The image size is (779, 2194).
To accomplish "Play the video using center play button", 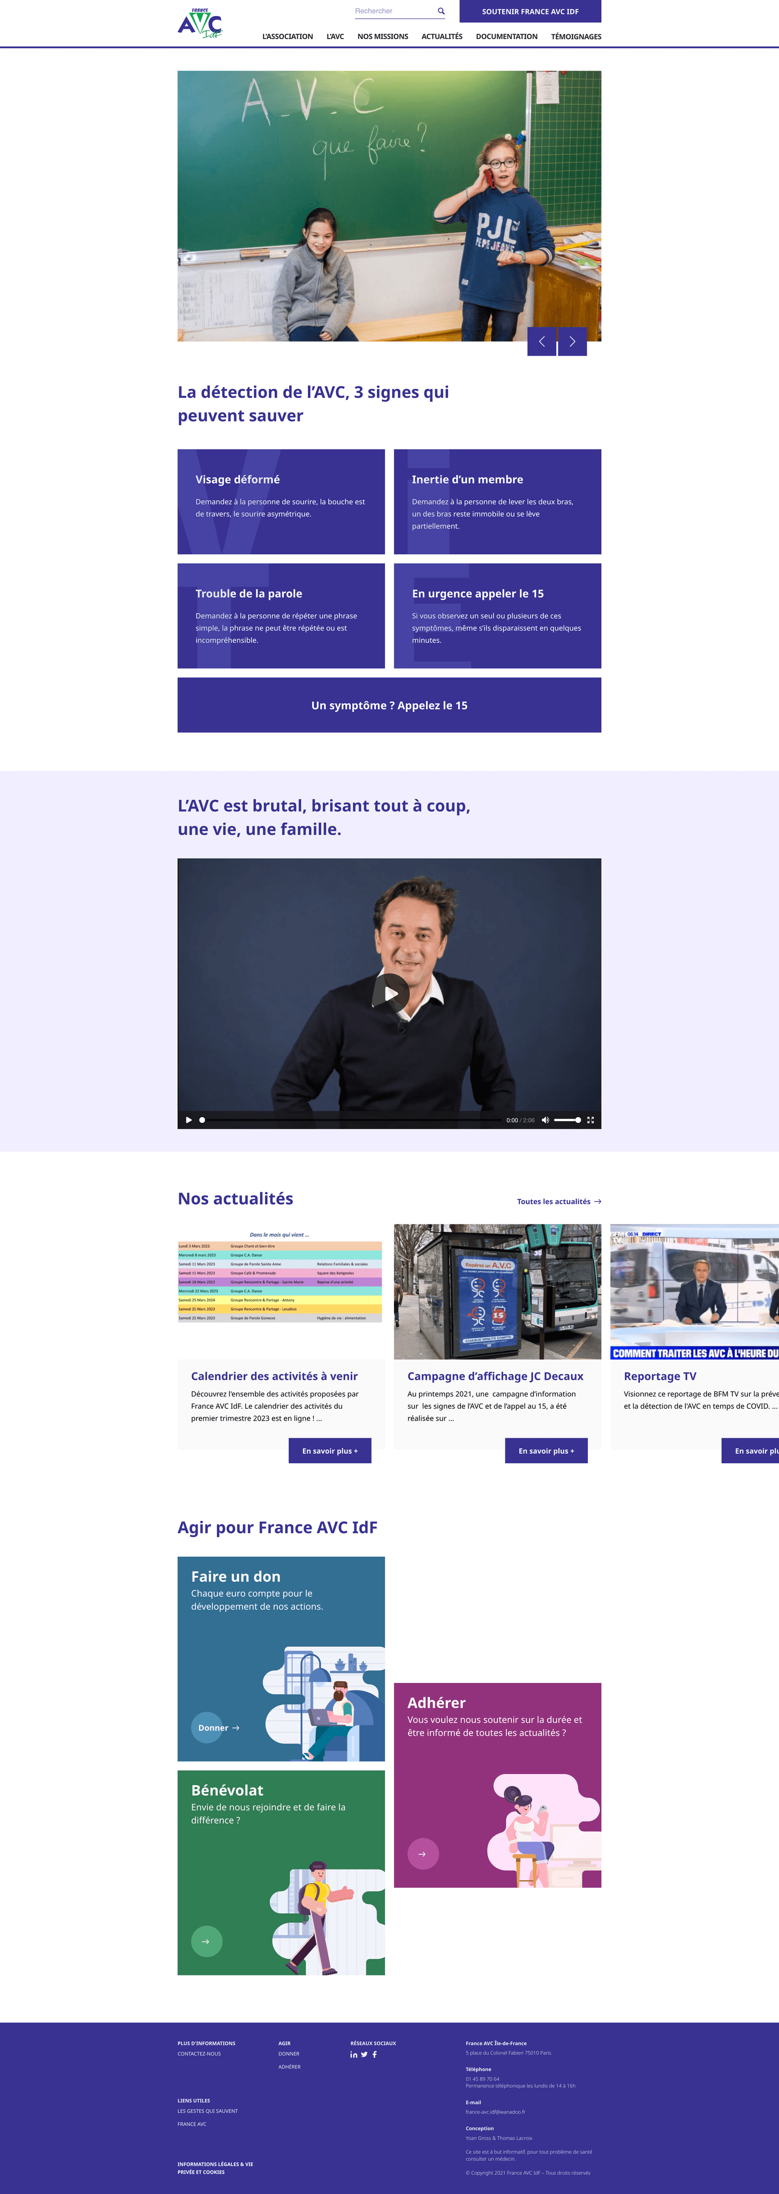I will (x=390, y=993).
